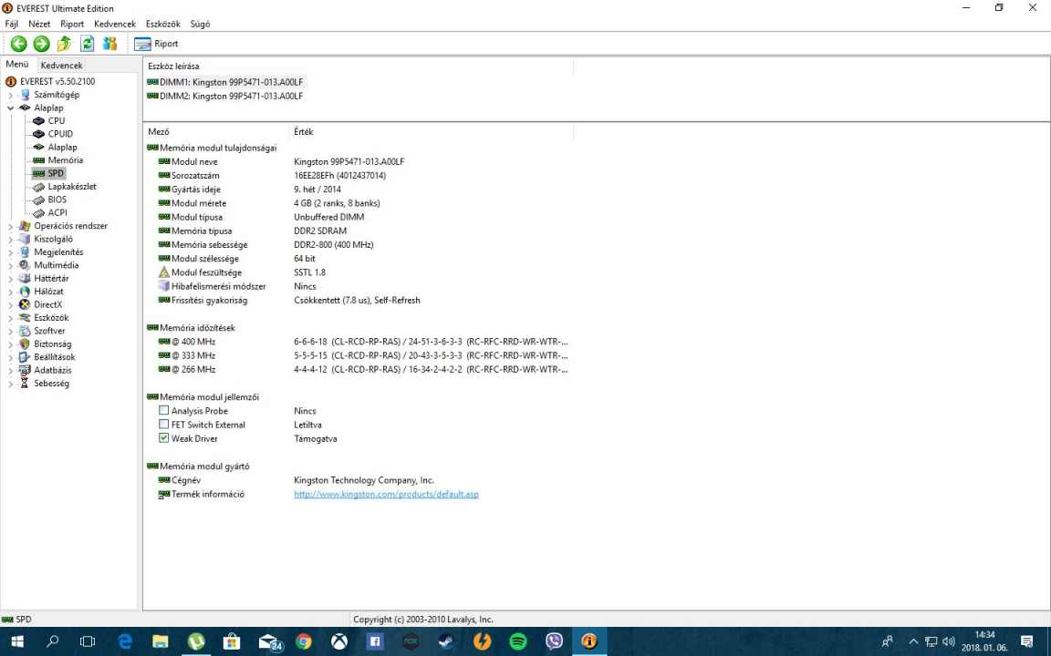Open Google Chrome from the taskbar
Image resolution: width=1051 pixels, height=656 pixels.
(x=303, y=642)
